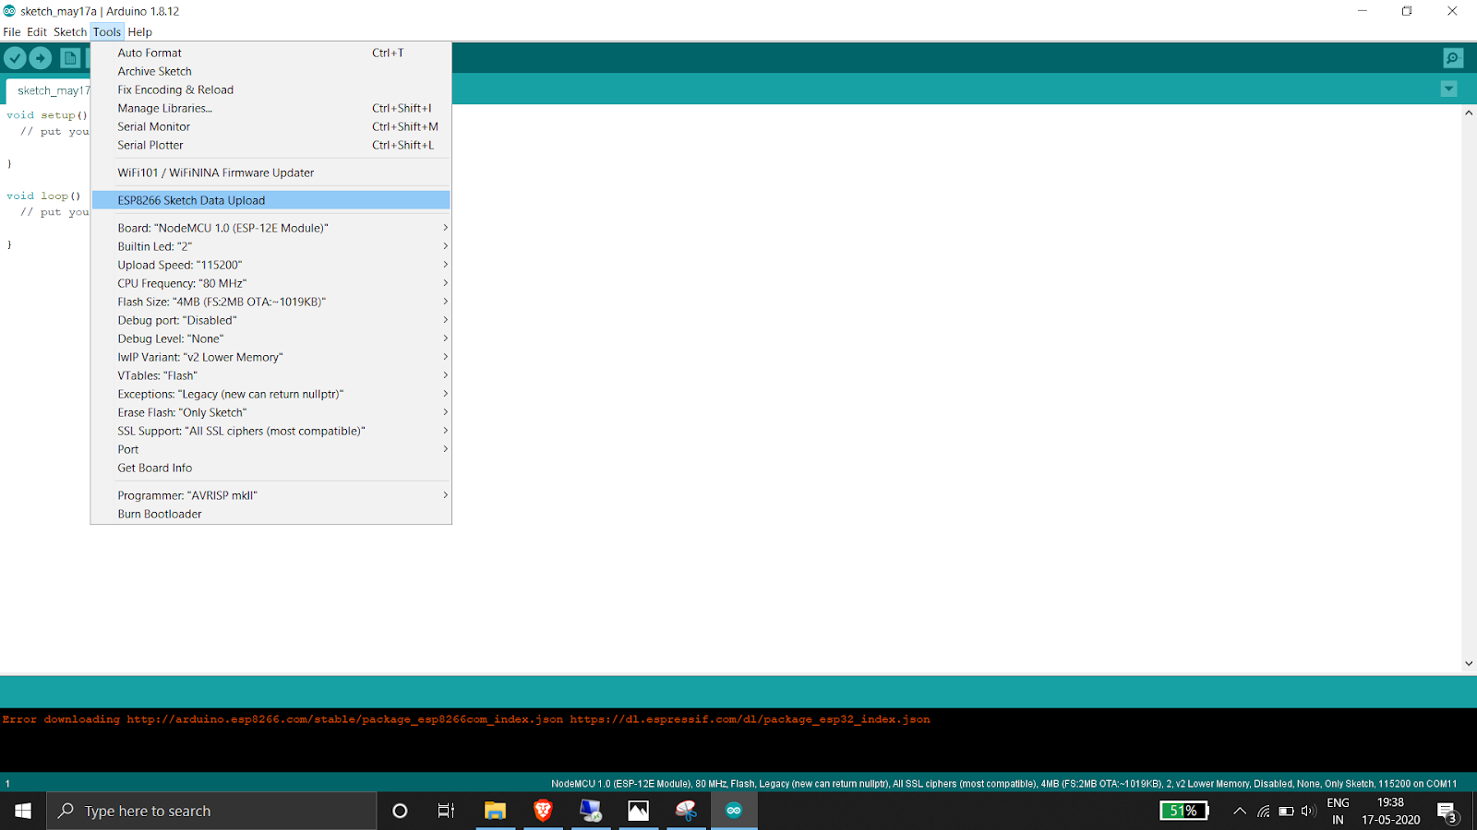1477x830 pixels.
Task: Select Burn Bootloader entry
Action: (x=270, y=514)
